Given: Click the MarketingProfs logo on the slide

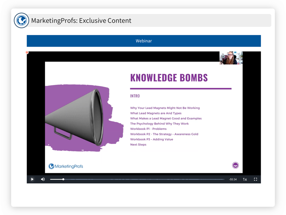Looking at the screenshot, I should click(x=66, y=166).
